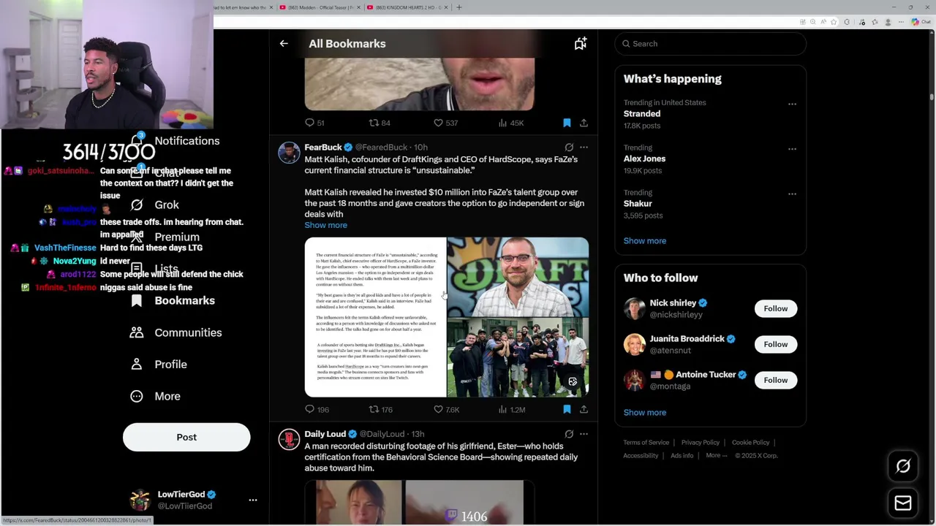Reply to FearBuck post with 196 comments
The height and width of the screenshot is (526, 936).
tap(317, 410)
